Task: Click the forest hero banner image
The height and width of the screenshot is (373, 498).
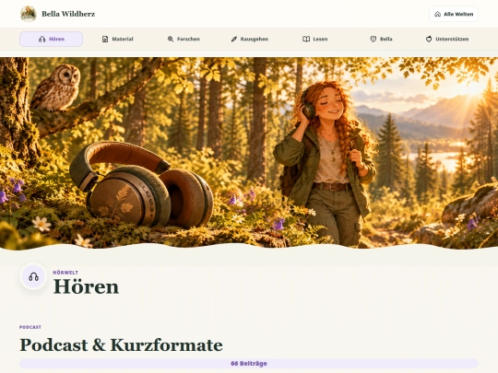Action: click(249, 153)
